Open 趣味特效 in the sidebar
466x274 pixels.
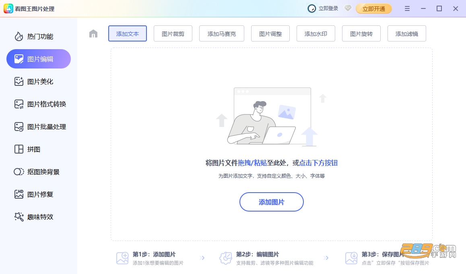pos(39,217)
